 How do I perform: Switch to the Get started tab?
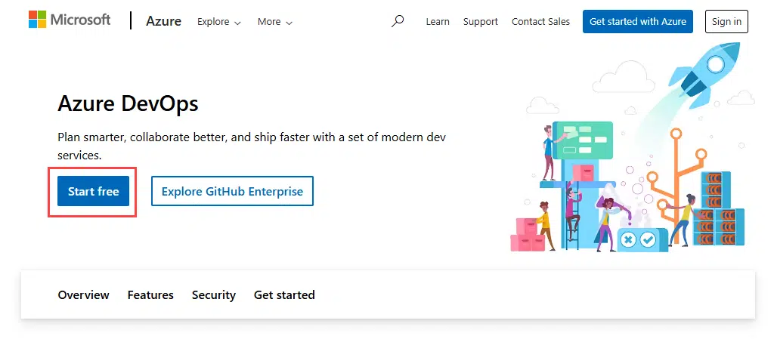284,294
